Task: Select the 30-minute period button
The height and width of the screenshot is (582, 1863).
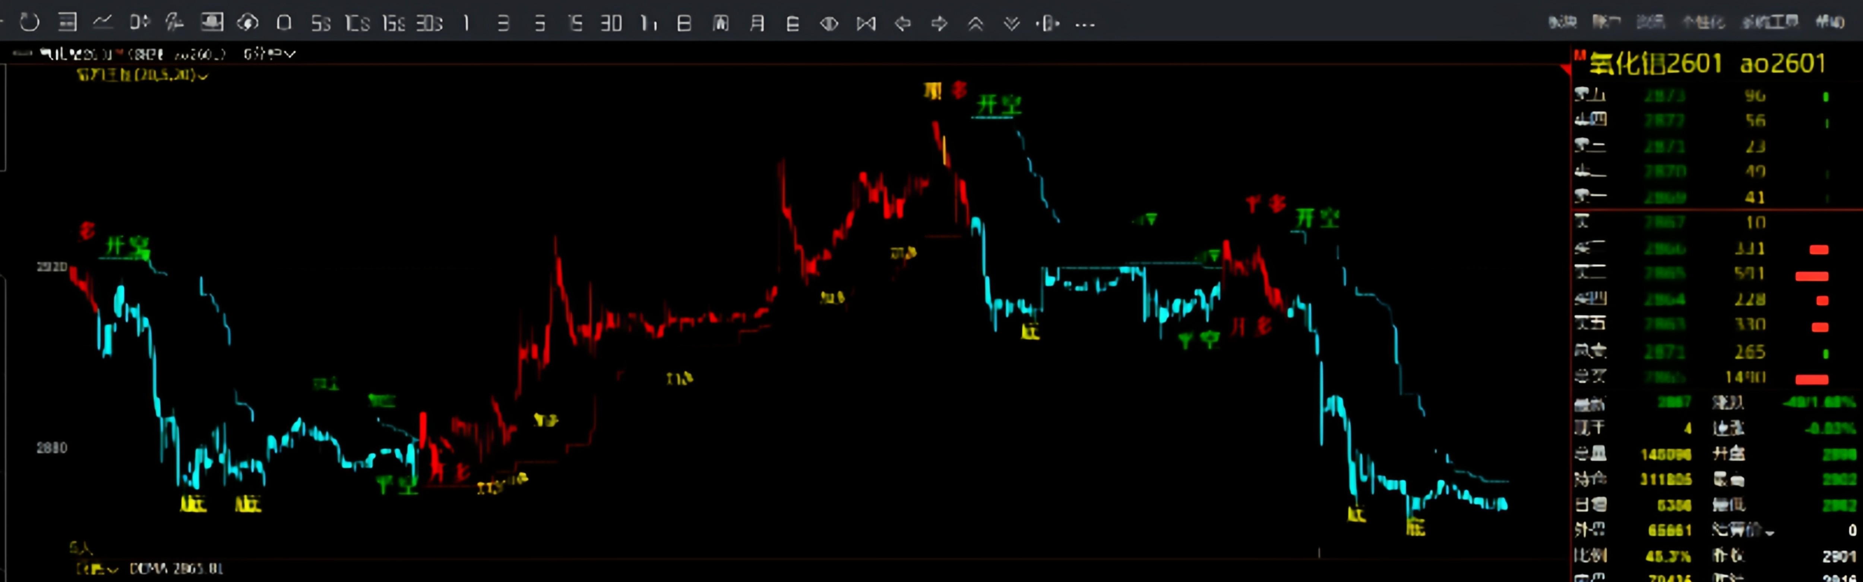Action: click(611, 24)
